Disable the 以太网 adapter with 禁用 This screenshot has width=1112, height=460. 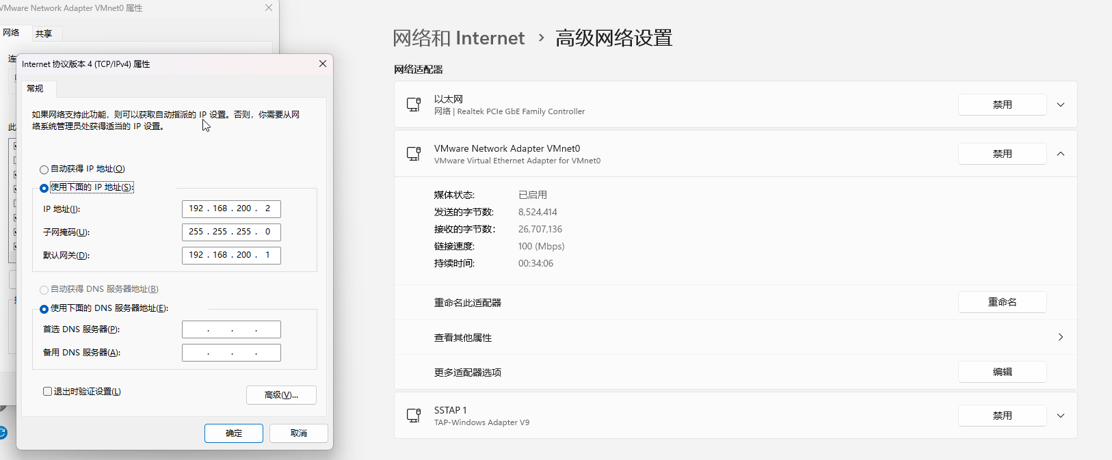click(x=1003, y=105)
